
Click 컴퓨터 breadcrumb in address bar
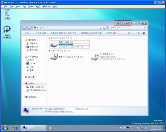pos(42,27)
